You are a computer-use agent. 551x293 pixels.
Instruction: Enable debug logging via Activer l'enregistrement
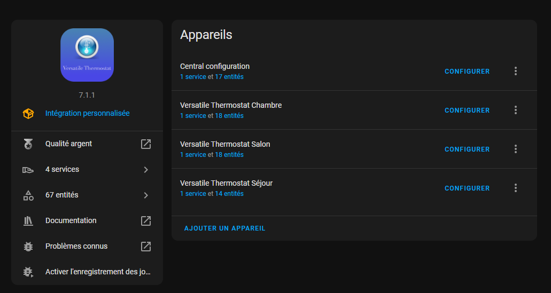click(87, 272)
